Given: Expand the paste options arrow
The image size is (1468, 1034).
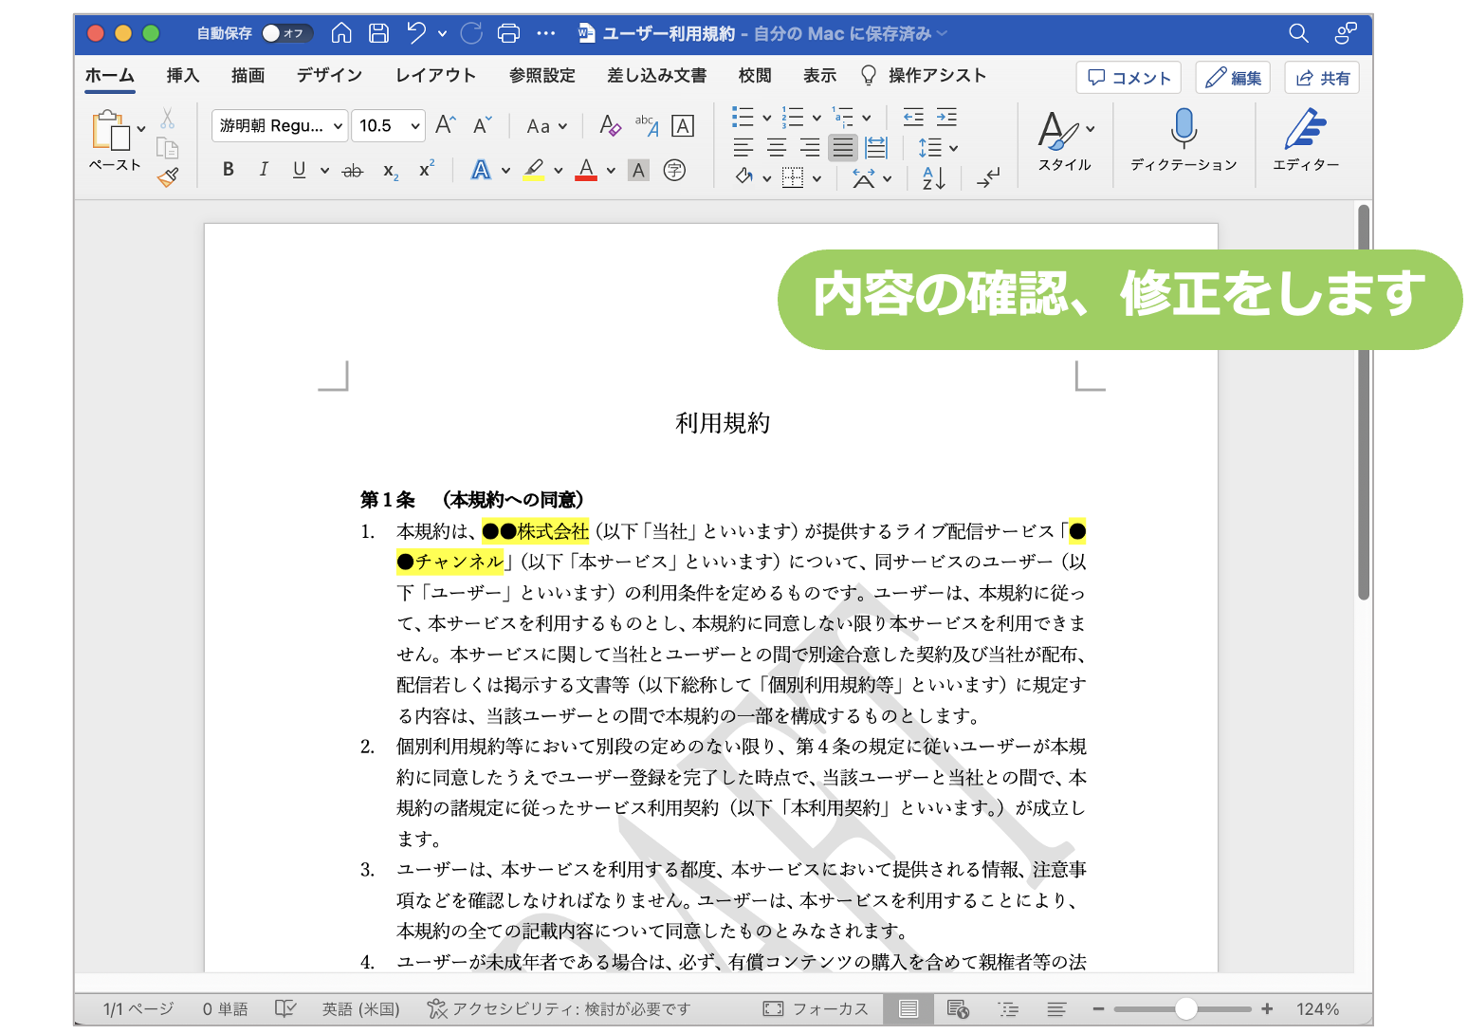Looking at the screenshot, I should tap(141, 129).
